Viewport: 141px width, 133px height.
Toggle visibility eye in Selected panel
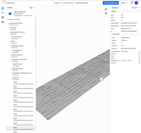(x=133, y=8)
